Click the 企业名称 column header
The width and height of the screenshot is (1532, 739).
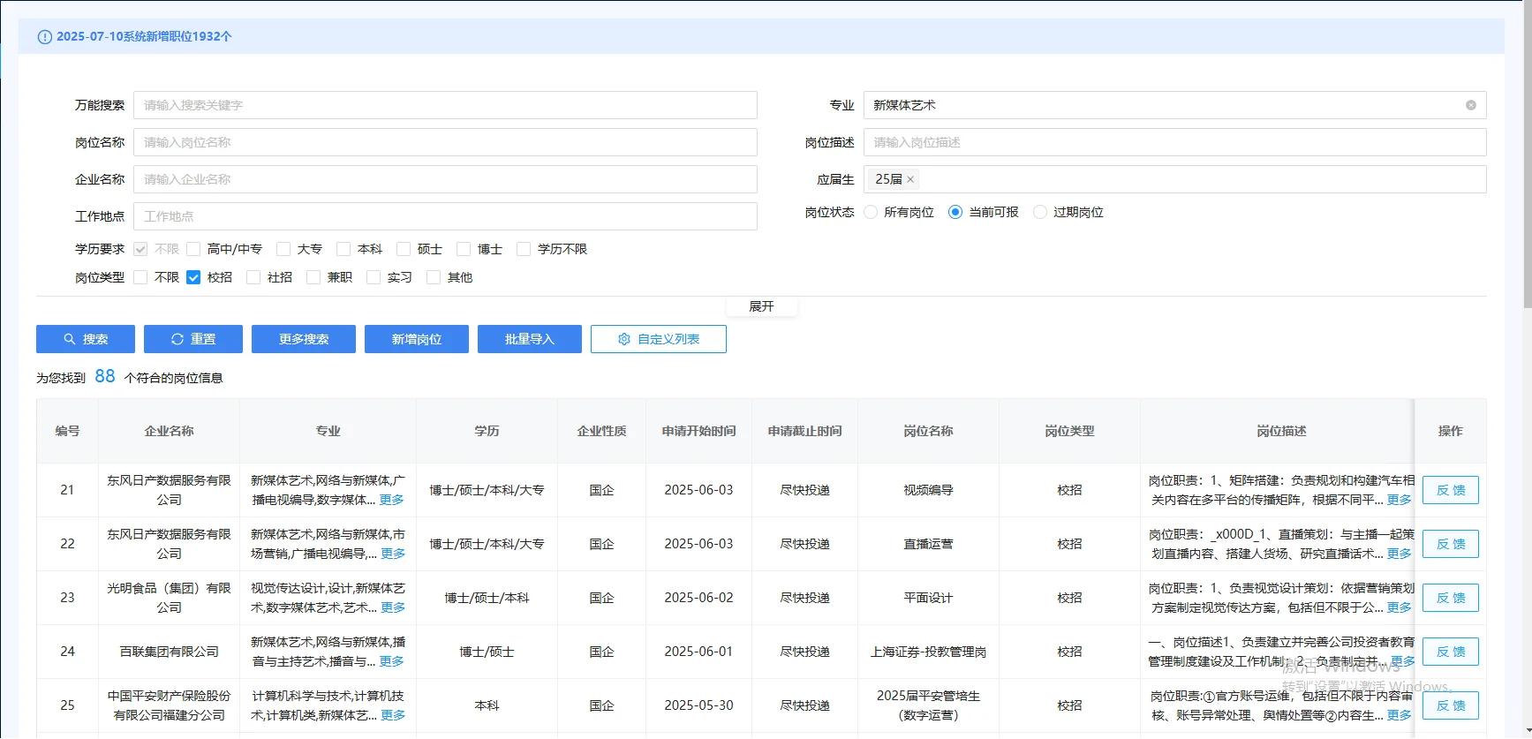(170, 431)
